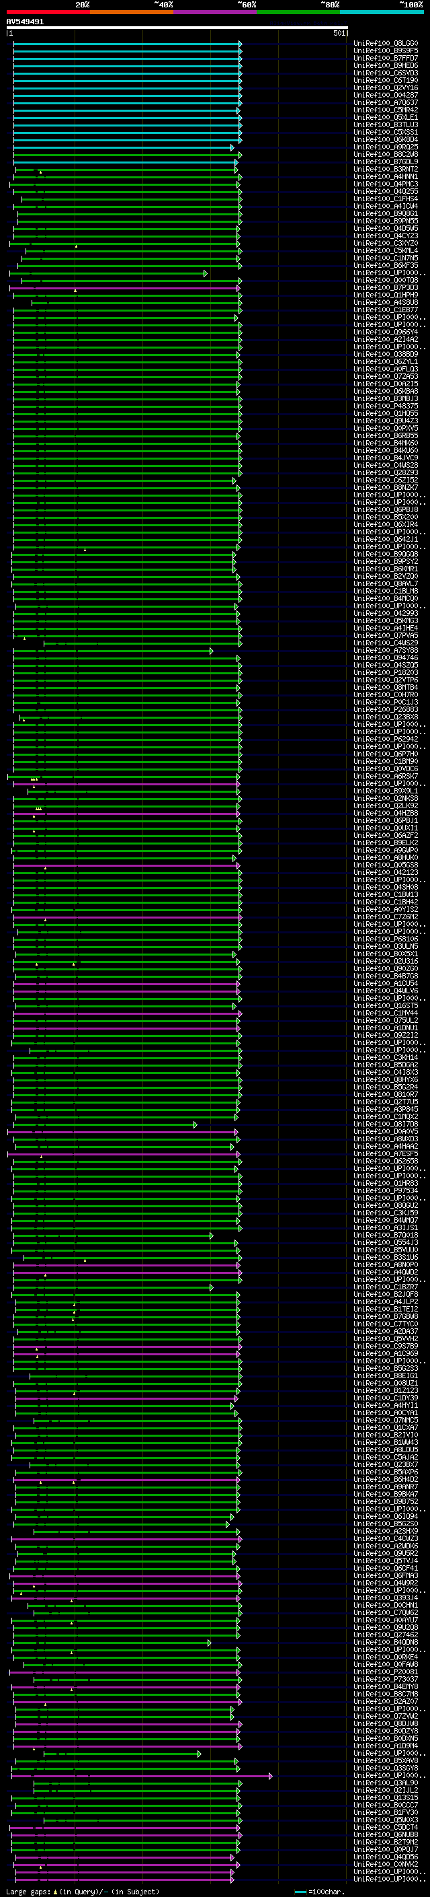
Task: Open UniRef100_O04287 alignment label
Action: tap(386, 95)
